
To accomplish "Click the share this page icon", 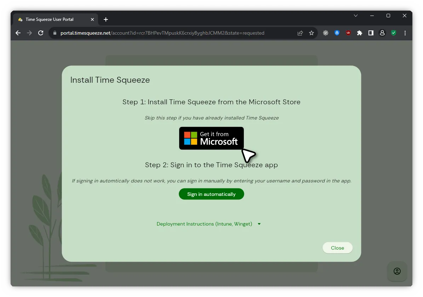I will (x=300, y=33).
